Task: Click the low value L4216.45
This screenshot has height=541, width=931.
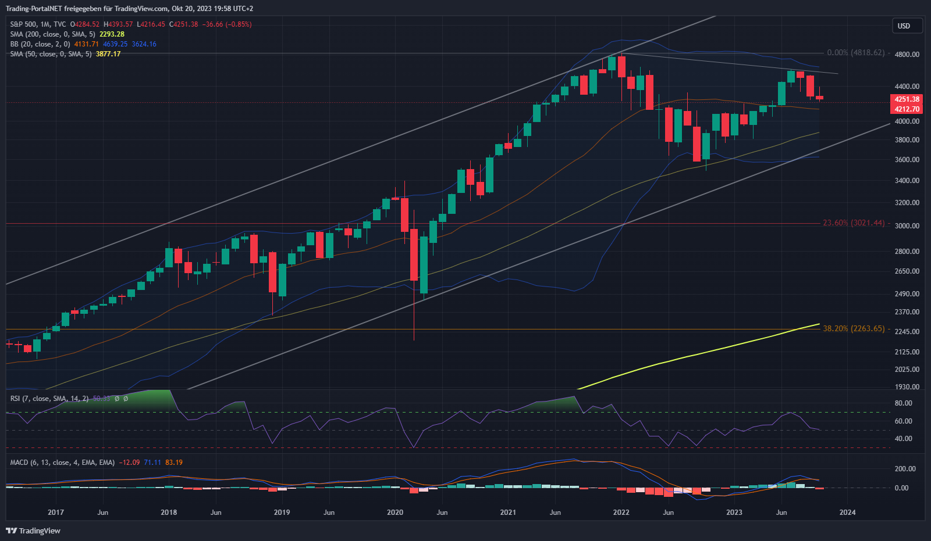Action: point(151,24)
